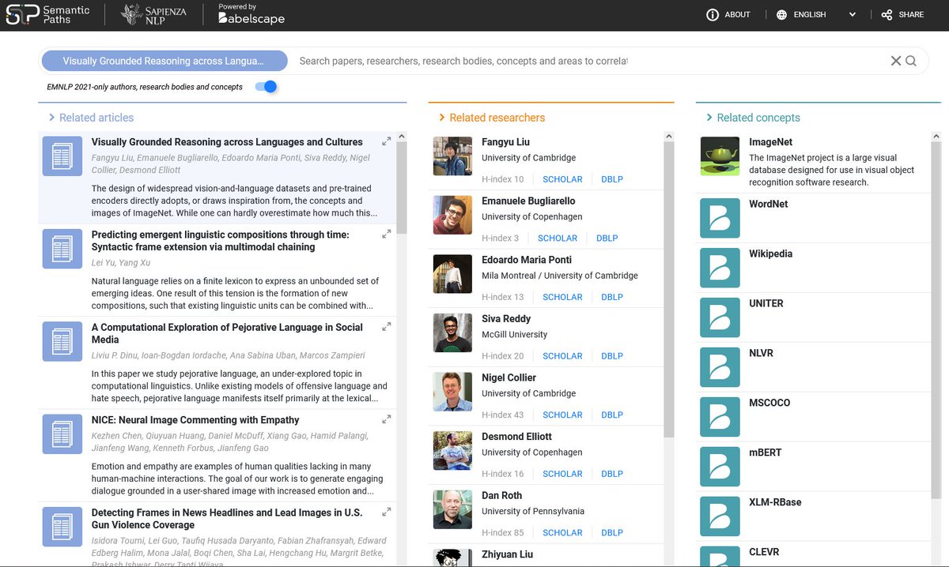Click Desmond Elliott's profile photo
Image resolution: width=949 pixels, height=567 pixels.
click(452, 451)
